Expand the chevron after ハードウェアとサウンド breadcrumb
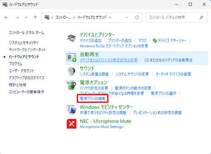 tap(110, 17)
